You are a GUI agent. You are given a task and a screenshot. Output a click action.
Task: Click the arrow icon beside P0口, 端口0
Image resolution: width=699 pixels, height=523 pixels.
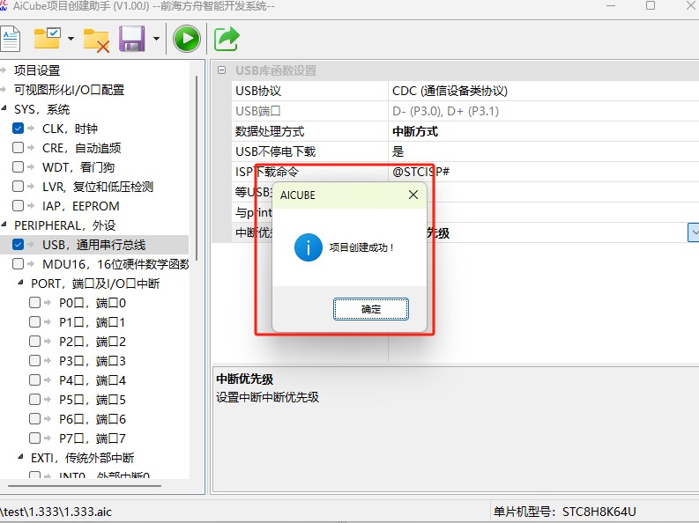(x=48, y=303)
